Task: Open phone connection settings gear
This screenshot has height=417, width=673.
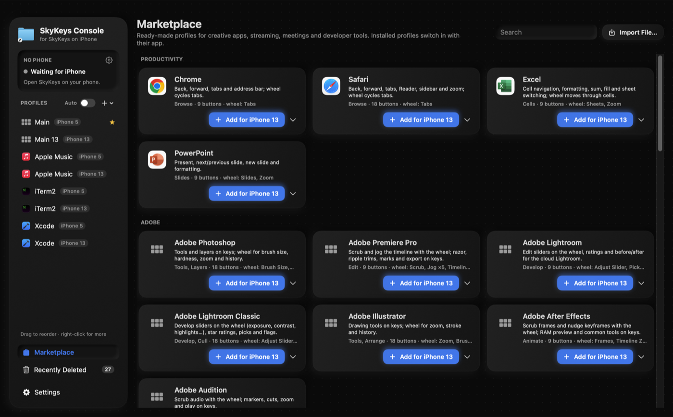Action: [x=109, y=60]
